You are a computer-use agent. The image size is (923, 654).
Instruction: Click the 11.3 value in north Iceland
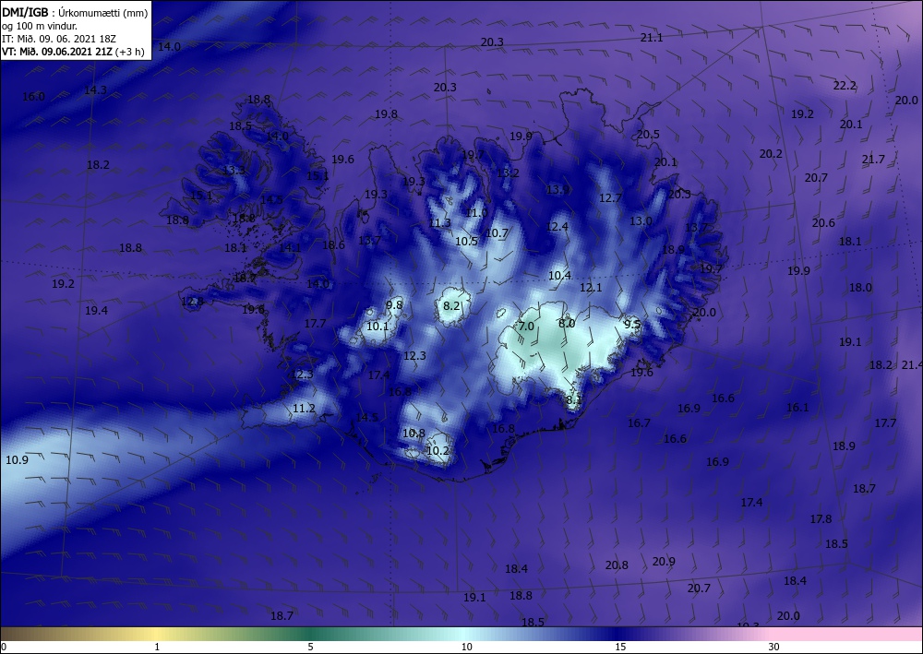tap(439, 223)
